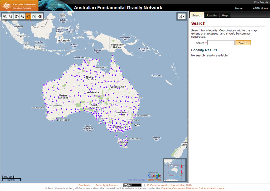This screenshot has height=191, width=270.
Task: Click the previous extent zoom icon
Action: (22, 16)
